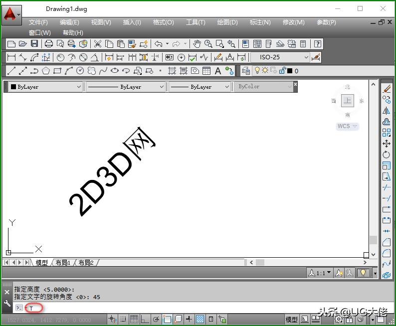Image resolution: width=396 pixels, height=326 pixels.
Task: Open the 帮助(H) menu
Action: click(73, 33)
